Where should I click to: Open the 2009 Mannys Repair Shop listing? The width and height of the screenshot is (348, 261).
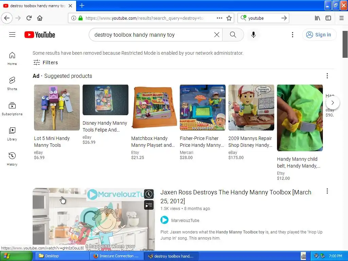tap(250, 142)
